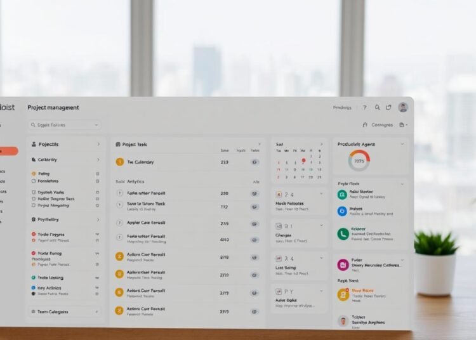Click the circle icon beside Appler Care Farsall
This screenshot has height=340, width=476.
point(119,223)
